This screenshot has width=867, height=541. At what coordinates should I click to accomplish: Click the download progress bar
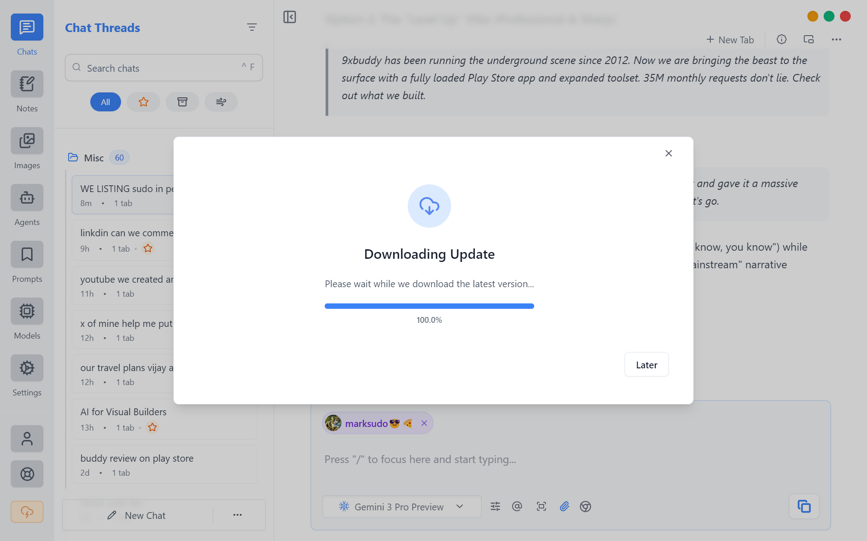click(429, 306)
